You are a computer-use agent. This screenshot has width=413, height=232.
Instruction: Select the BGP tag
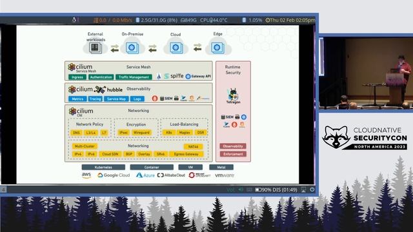click(129, 154)
